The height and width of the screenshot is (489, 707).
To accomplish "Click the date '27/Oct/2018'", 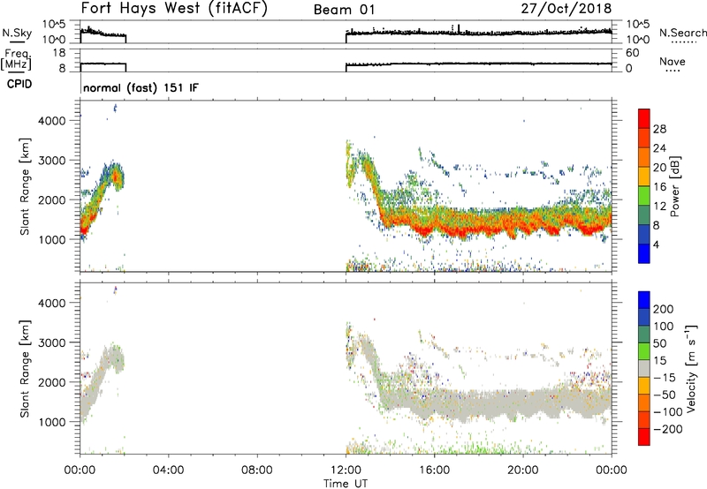I will click(x=566, y=9).
